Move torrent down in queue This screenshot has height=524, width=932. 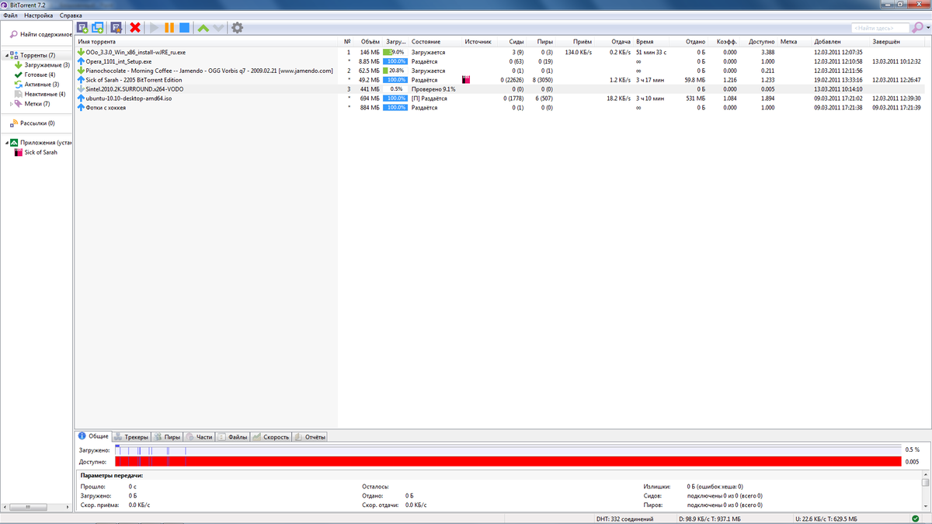[x=218, y=28]
